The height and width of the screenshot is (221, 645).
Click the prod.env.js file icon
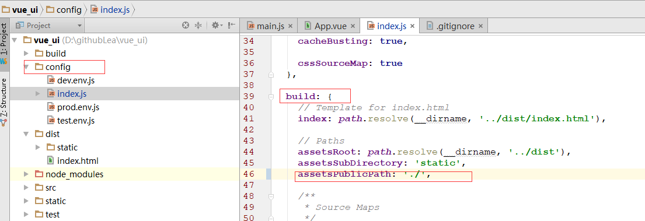click(x=51, y=107)
